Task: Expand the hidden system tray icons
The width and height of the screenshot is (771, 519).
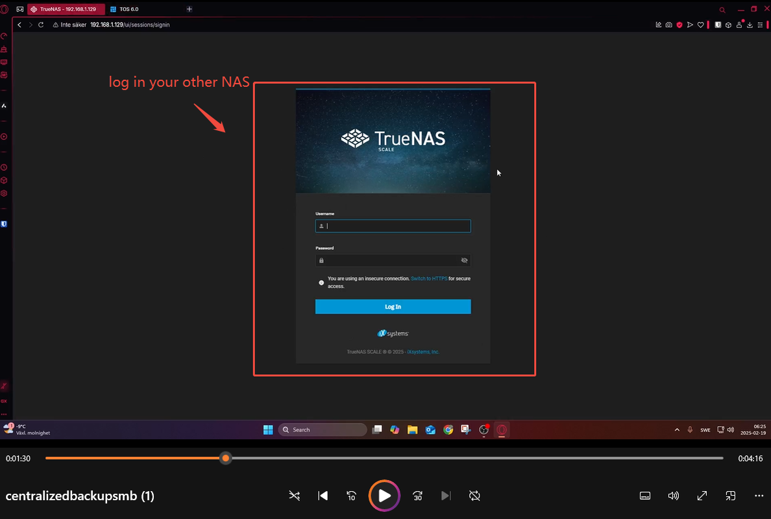Action: [x=677, y=429]
